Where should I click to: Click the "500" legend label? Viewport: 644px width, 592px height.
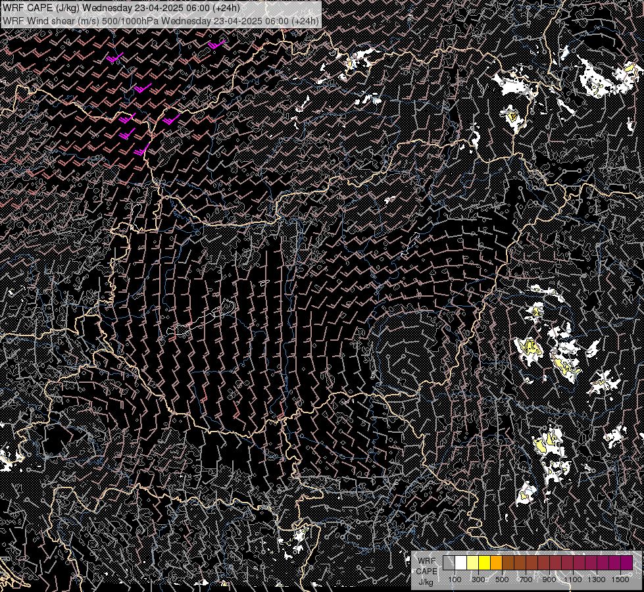502,580
